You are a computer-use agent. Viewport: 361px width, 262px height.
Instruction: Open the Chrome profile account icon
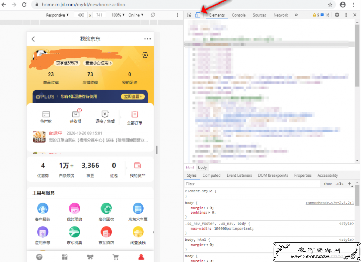(343, 5)
